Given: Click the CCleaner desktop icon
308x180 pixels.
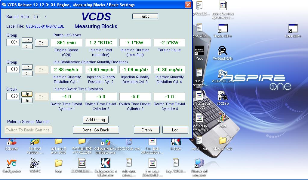Looking at the screenshot, I should (x=11, y=142).
